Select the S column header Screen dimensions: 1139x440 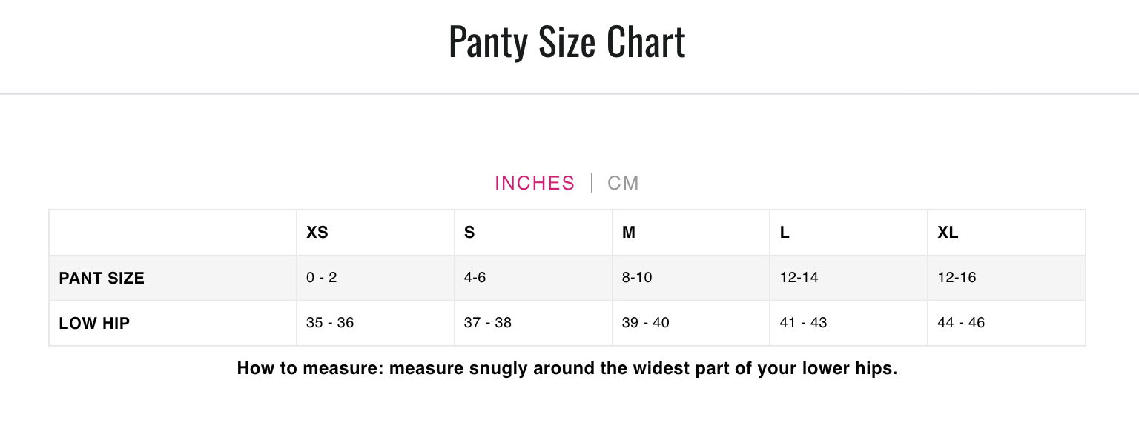pos(533,233)
